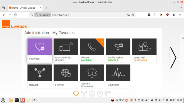Viewport: 184px width, 103px height.
Task: Open Firefox View recent browsing button
Action: (3, 8)
